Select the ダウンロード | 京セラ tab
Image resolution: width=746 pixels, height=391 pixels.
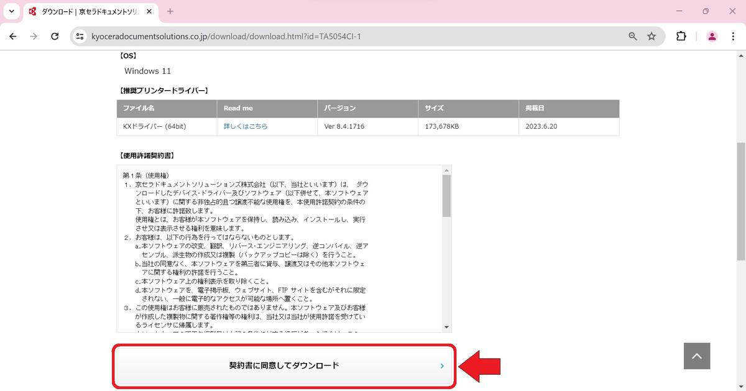[x=91, y=11]
